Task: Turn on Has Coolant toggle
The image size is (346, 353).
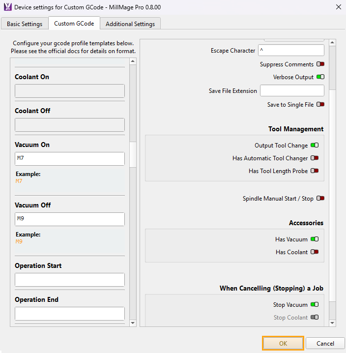Action: click(315, 252)
